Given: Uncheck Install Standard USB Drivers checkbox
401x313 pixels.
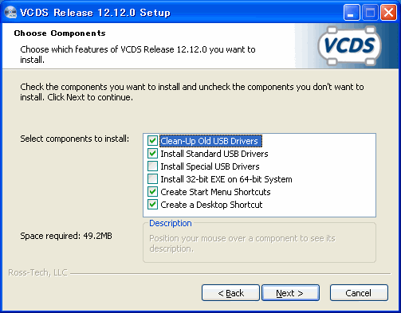Looking at the screenshot, I should [x=152, y=154].
